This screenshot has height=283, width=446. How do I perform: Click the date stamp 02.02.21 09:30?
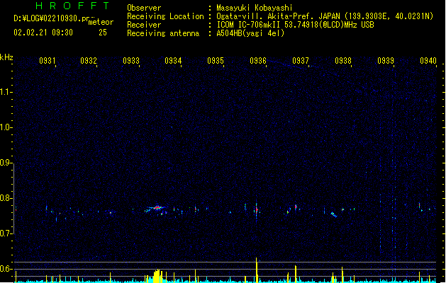[43, 33]
